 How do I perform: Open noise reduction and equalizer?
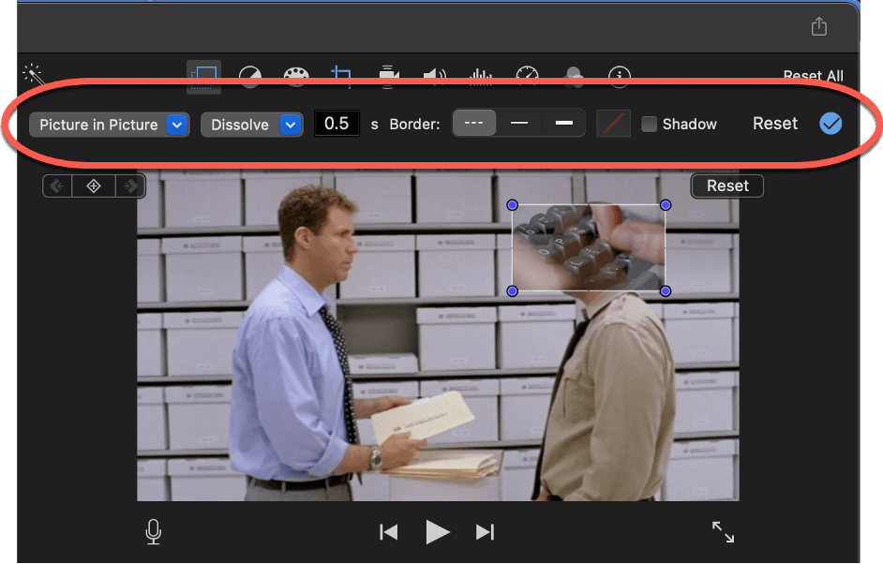480,77
